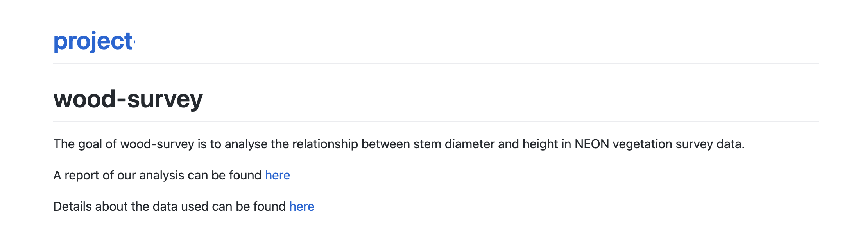Follow the "here" link for the analysis report
Viewport: 867px width, 238px height.
click(x=278, y=175)
